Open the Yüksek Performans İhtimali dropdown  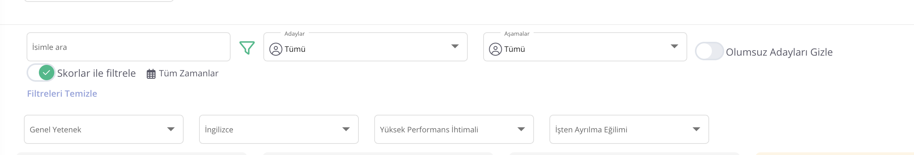pyautogui.click(x=454, y=130)
